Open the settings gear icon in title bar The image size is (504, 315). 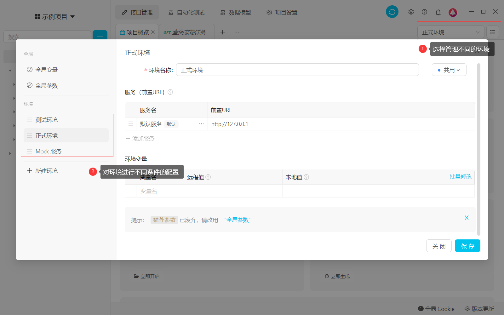[411, 12]
